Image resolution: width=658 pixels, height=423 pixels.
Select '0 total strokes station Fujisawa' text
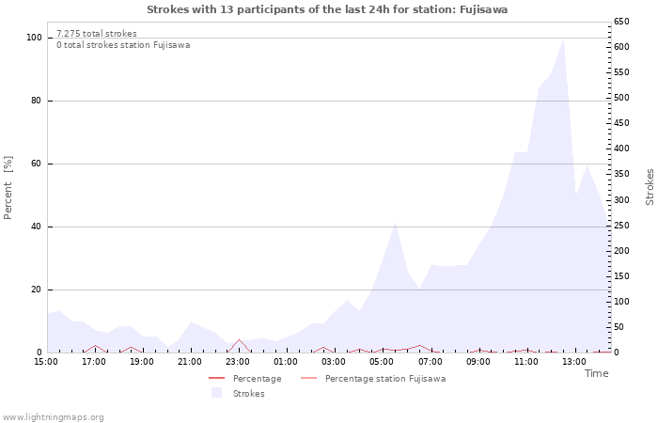(122, 45)
